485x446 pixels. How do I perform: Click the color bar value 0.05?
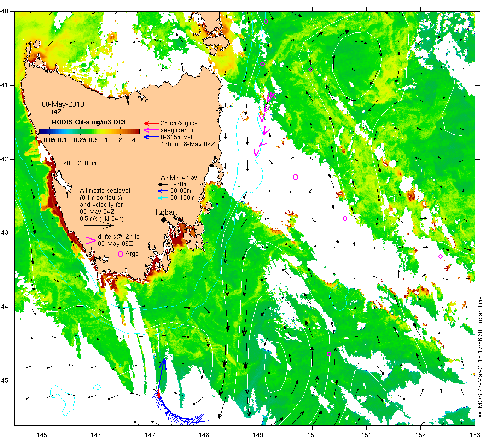click(x=49, y=140)
